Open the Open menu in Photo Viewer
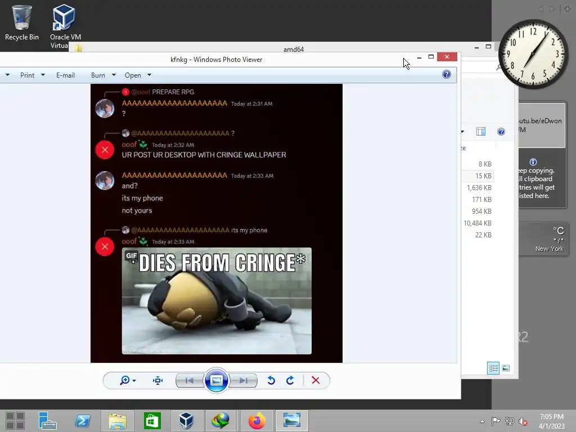 (133, 75)
